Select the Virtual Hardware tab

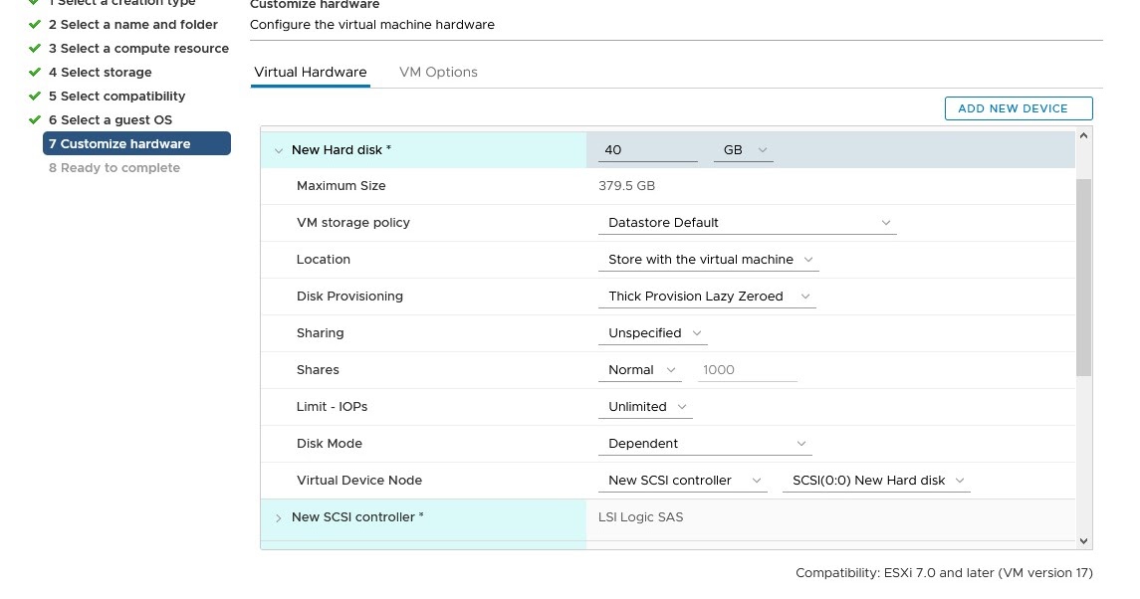(310, 72)
